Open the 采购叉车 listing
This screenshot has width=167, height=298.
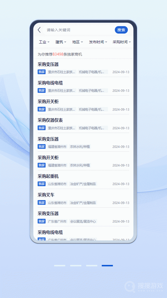point(83,198)
